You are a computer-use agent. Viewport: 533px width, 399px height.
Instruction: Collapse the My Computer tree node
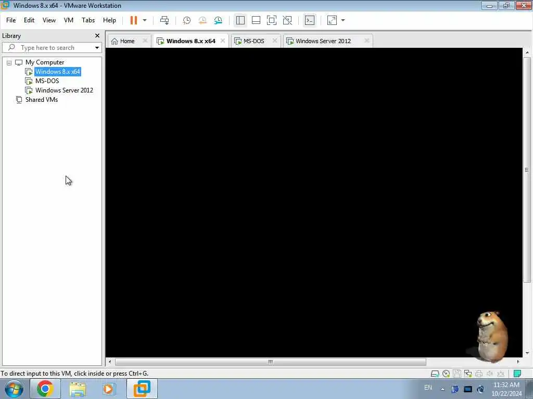[9, 63]
